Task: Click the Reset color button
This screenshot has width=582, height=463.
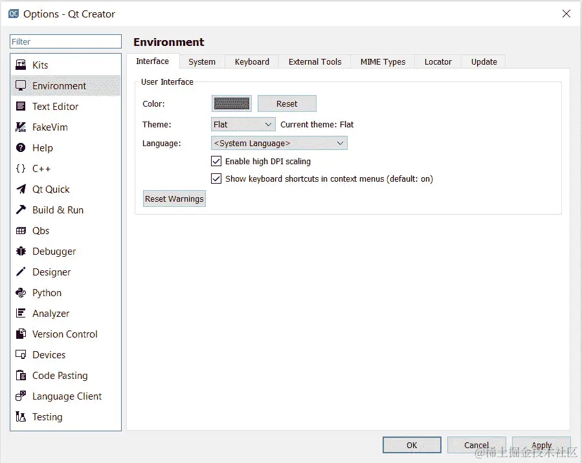Action: coord(287,104)
